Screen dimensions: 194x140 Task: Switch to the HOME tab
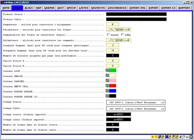point(6,8)
